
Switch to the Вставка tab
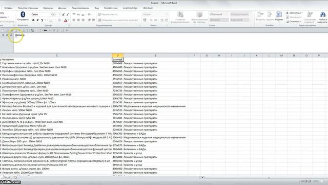pyautogui.click(x=8, y=8)
